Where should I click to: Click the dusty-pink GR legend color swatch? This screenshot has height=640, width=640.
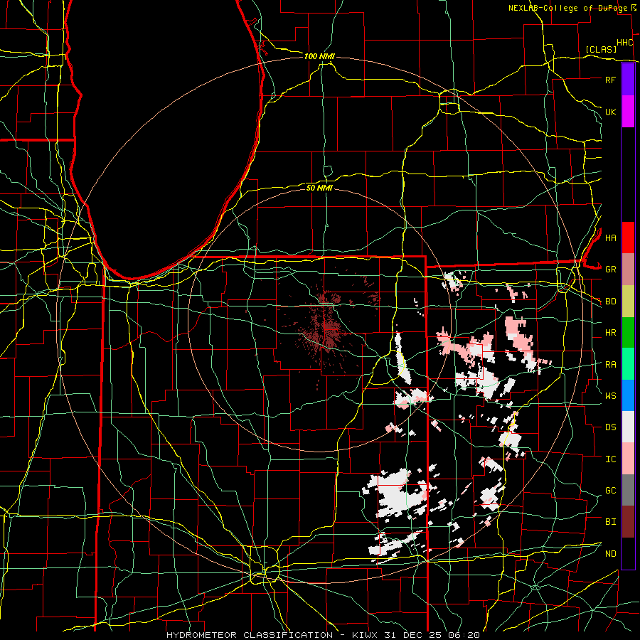pos(628,270)
